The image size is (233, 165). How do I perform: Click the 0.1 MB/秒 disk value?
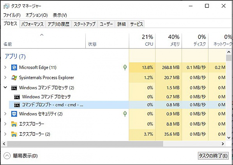pyautogui.click(x=196, y=67)
